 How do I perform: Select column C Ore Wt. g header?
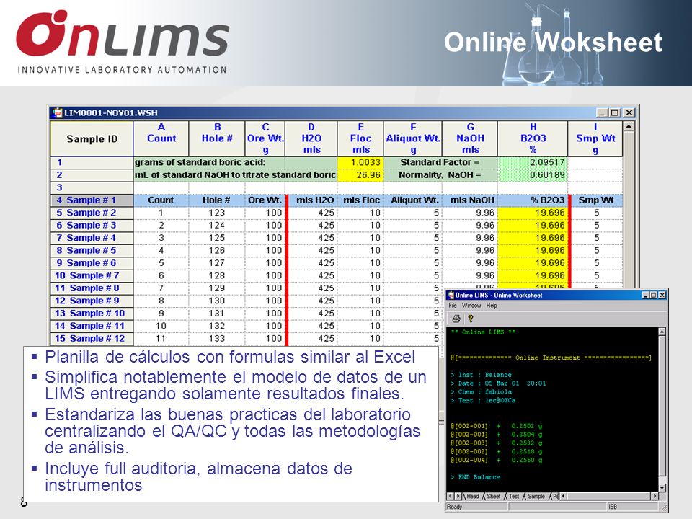coord(265,138)
